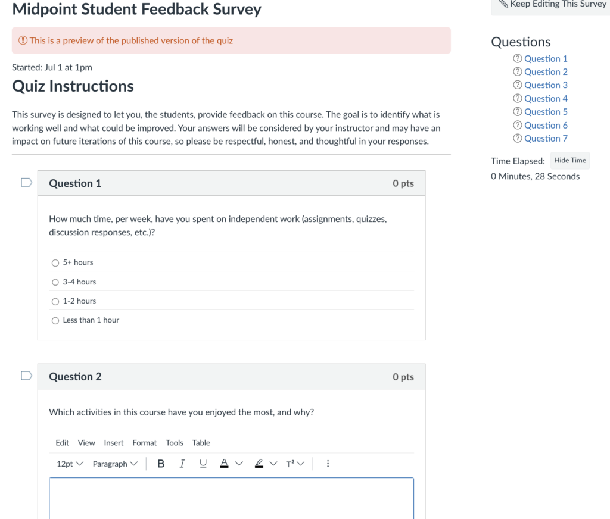
Task: Click the 'Started: Jul 1 at 1pm' text
Action: pyautogui.click(x=52, y=68)
